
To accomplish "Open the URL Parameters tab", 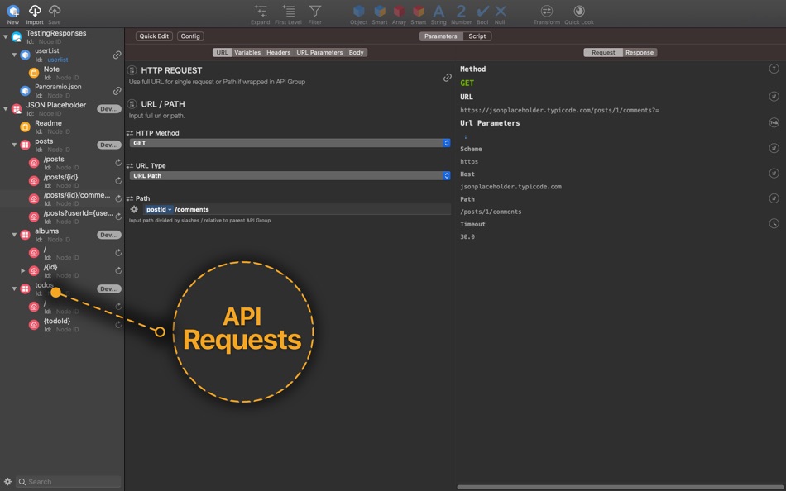I will click(319, 53).
